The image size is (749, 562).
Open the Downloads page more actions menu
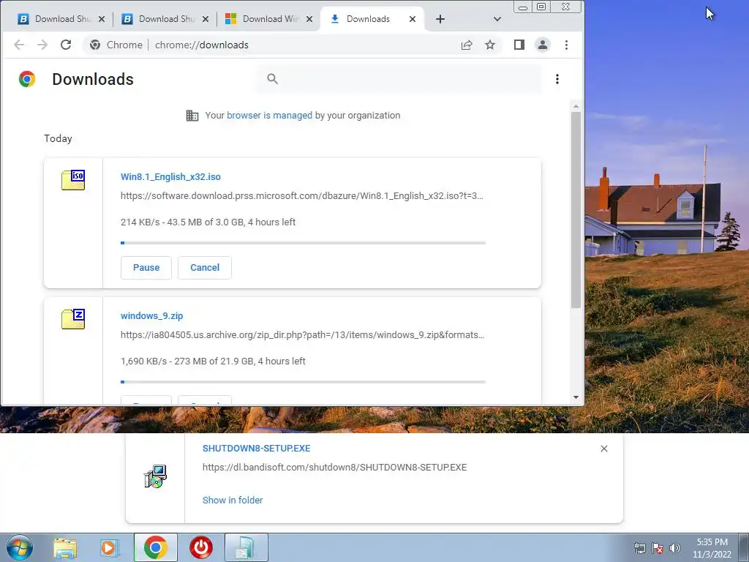tap(557, 79)
